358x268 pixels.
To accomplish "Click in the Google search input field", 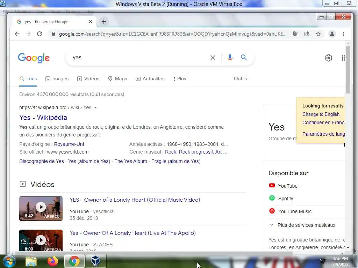I will pyautogui.click(x=139, y=58).
